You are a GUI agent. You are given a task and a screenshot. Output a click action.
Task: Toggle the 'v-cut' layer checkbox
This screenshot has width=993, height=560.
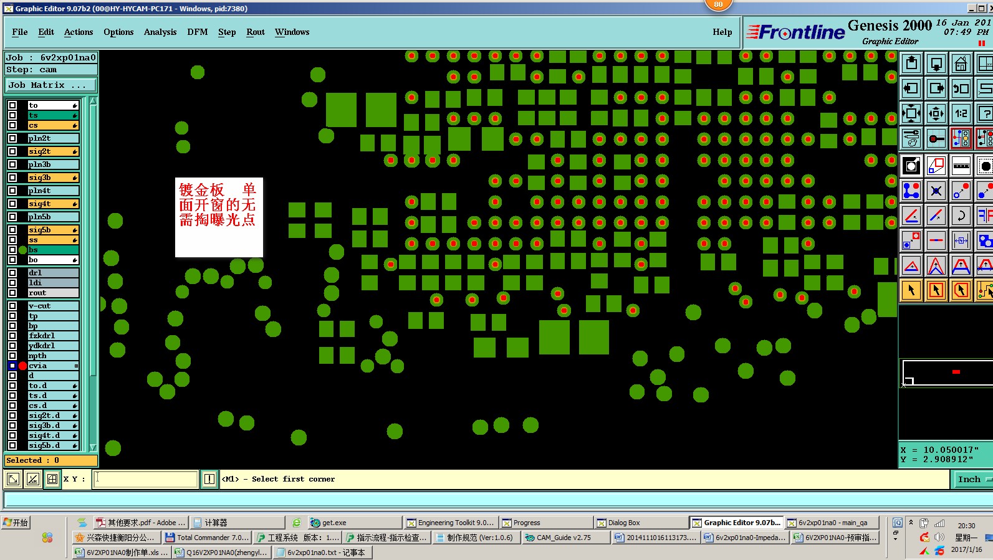12,306
